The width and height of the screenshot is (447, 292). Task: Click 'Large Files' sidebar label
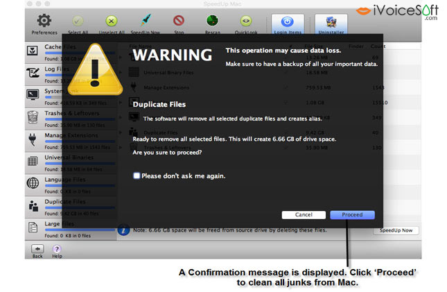(x=60, y=224)
